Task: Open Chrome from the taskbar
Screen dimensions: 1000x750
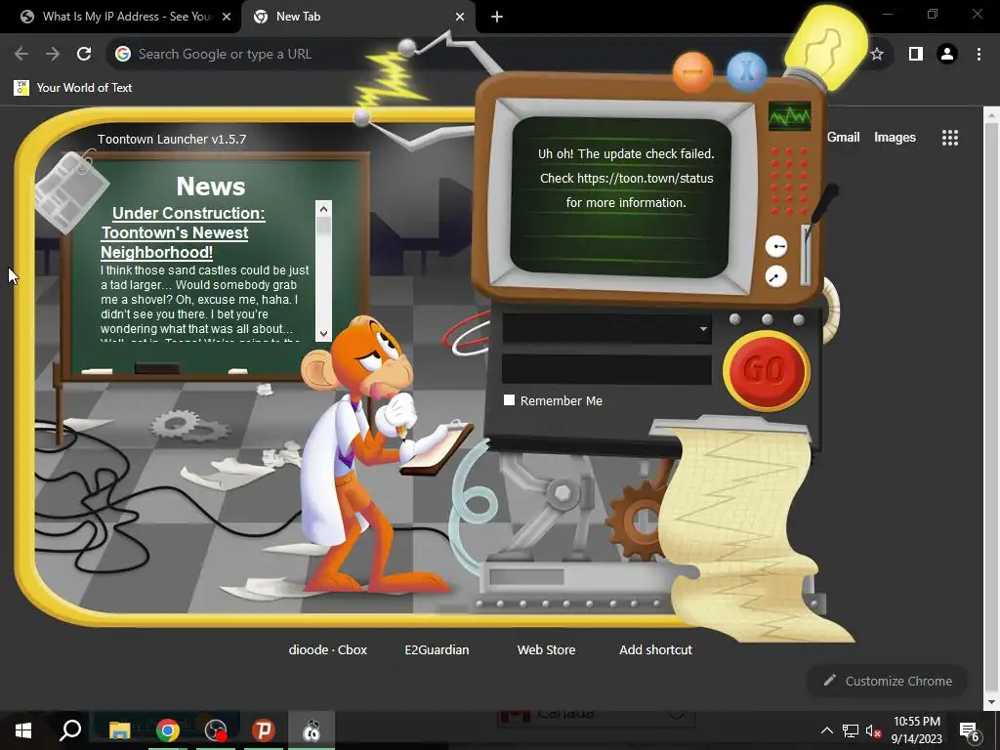Action: (x=168, y=730)
